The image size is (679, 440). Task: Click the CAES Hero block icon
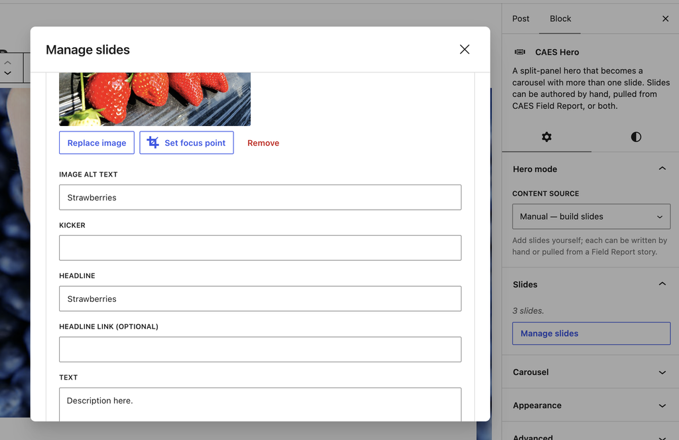click(x=520, y=52)
